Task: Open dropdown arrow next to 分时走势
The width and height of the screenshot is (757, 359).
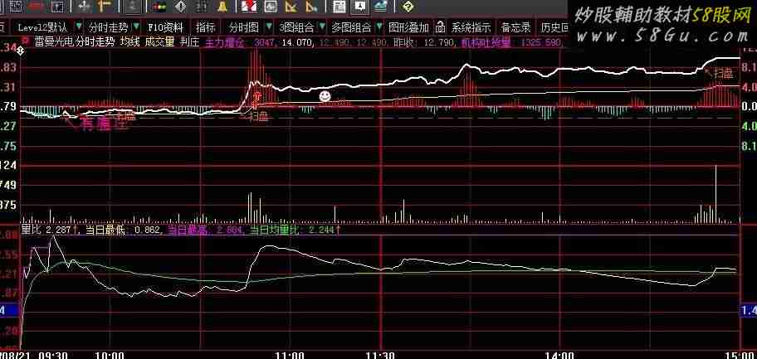Action: coord(136,27)
